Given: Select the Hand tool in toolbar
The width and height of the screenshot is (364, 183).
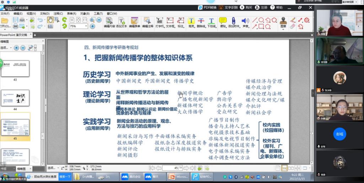Looking at the screenshot, I should (50, 20).
